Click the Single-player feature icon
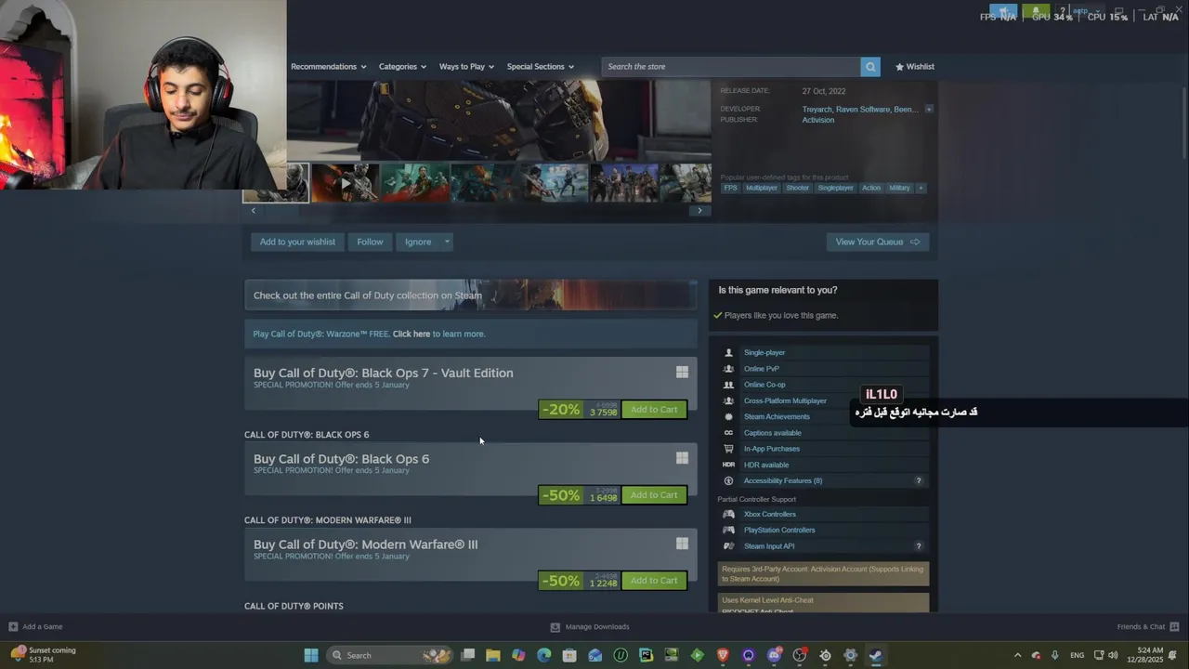The height and width of the screenshot is (669, 1189). point(728,353)
